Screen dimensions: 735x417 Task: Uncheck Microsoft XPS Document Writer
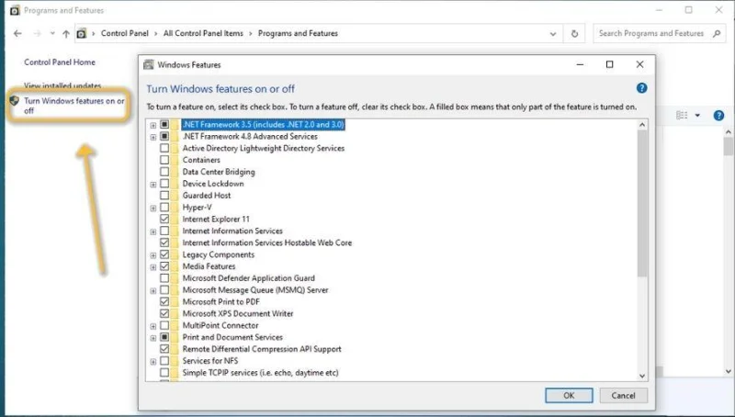164,313
